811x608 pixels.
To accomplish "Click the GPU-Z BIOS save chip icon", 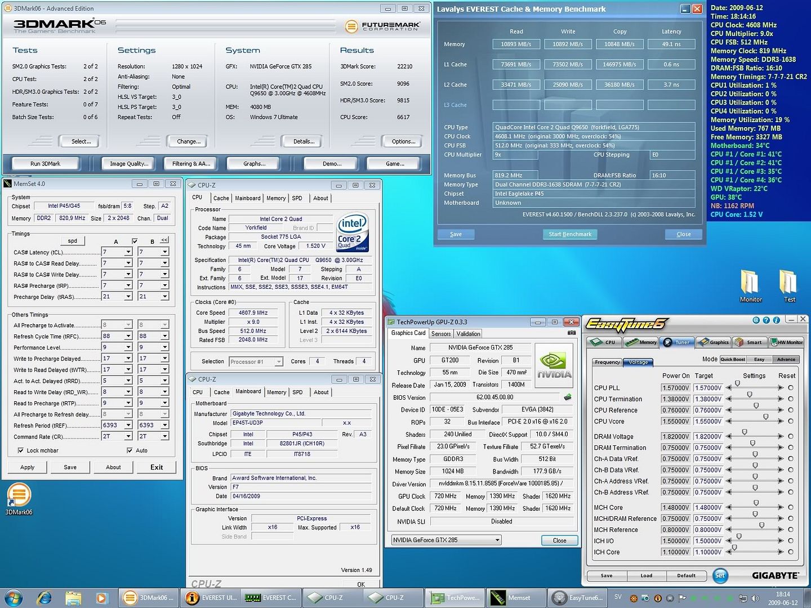I will 568,397.
